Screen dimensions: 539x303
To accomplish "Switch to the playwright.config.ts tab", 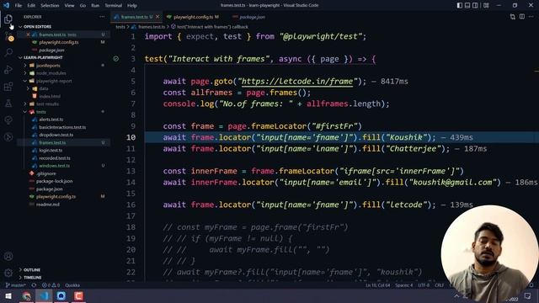I will pyautogui.click(x=193, y=17).
